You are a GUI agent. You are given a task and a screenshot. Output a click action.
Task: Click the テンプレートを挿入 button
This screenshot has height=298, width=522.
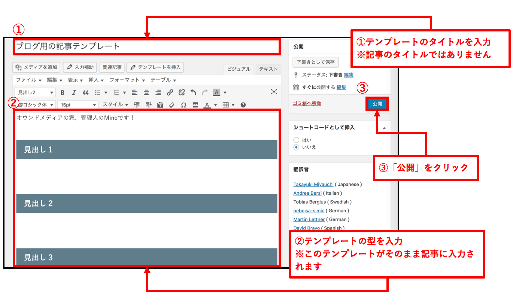(x=155, y=67)
